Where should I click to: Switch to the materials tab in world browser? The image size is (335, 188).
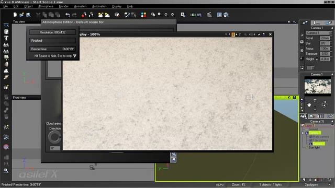(x=312, y=116)
